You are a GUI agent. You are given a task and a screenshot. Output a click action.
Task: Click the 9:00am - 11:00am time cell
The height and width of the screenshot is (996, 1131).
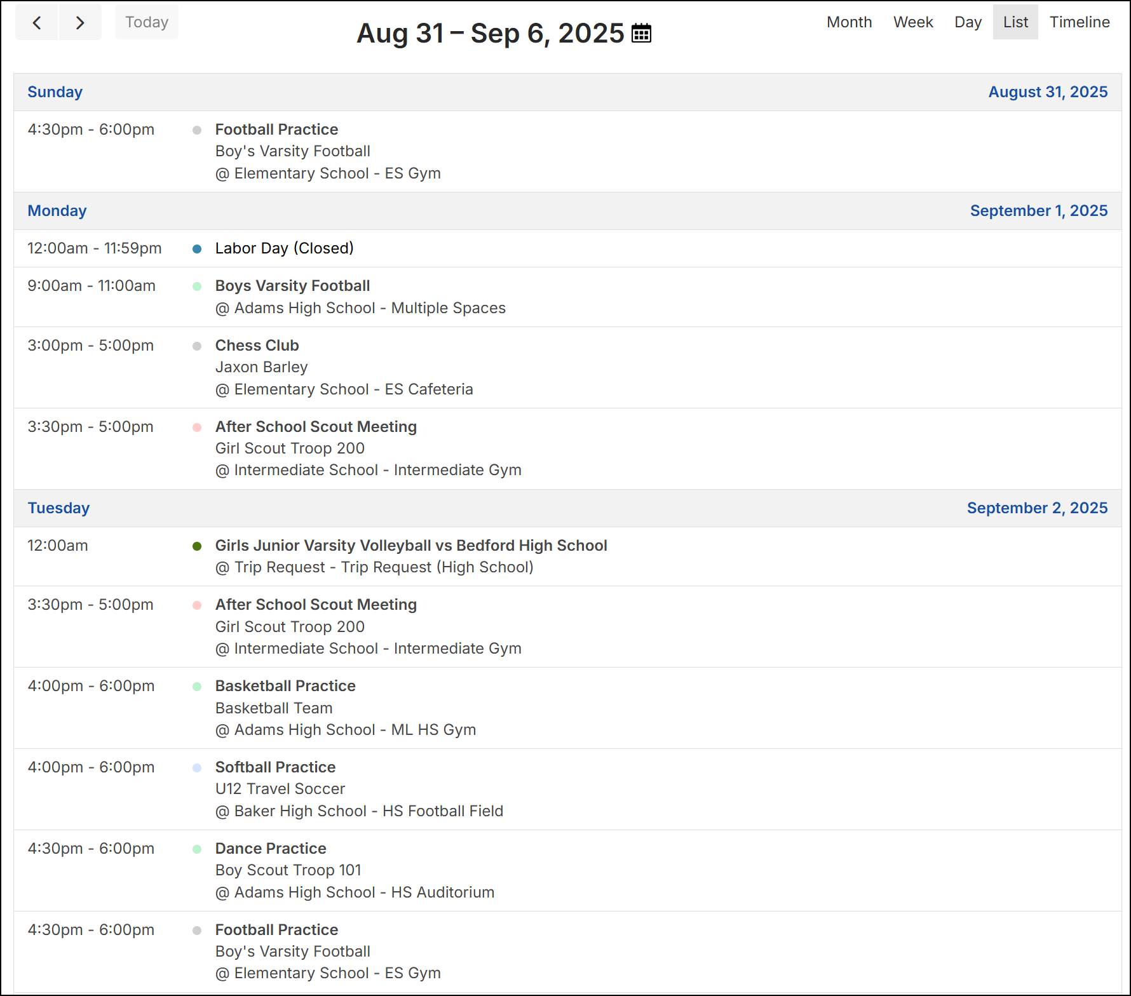tap(91, 286)
